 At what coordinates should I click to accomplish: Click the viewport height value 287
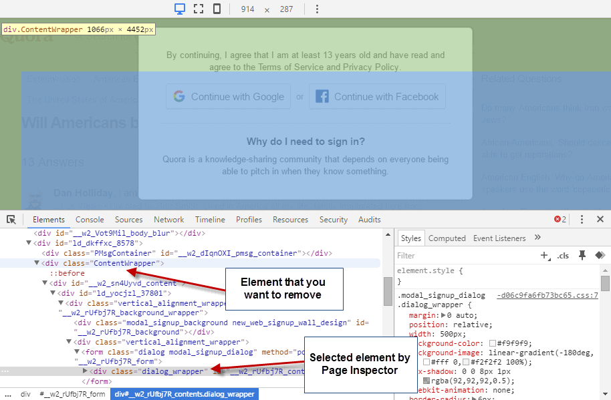pyautogui.click(x=286, y=9)
